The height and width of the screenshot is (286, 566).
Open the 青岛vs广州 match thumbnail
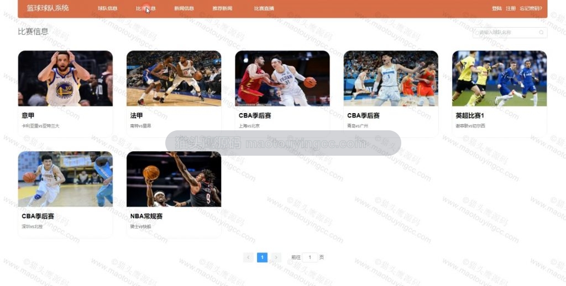coord(391,78)
